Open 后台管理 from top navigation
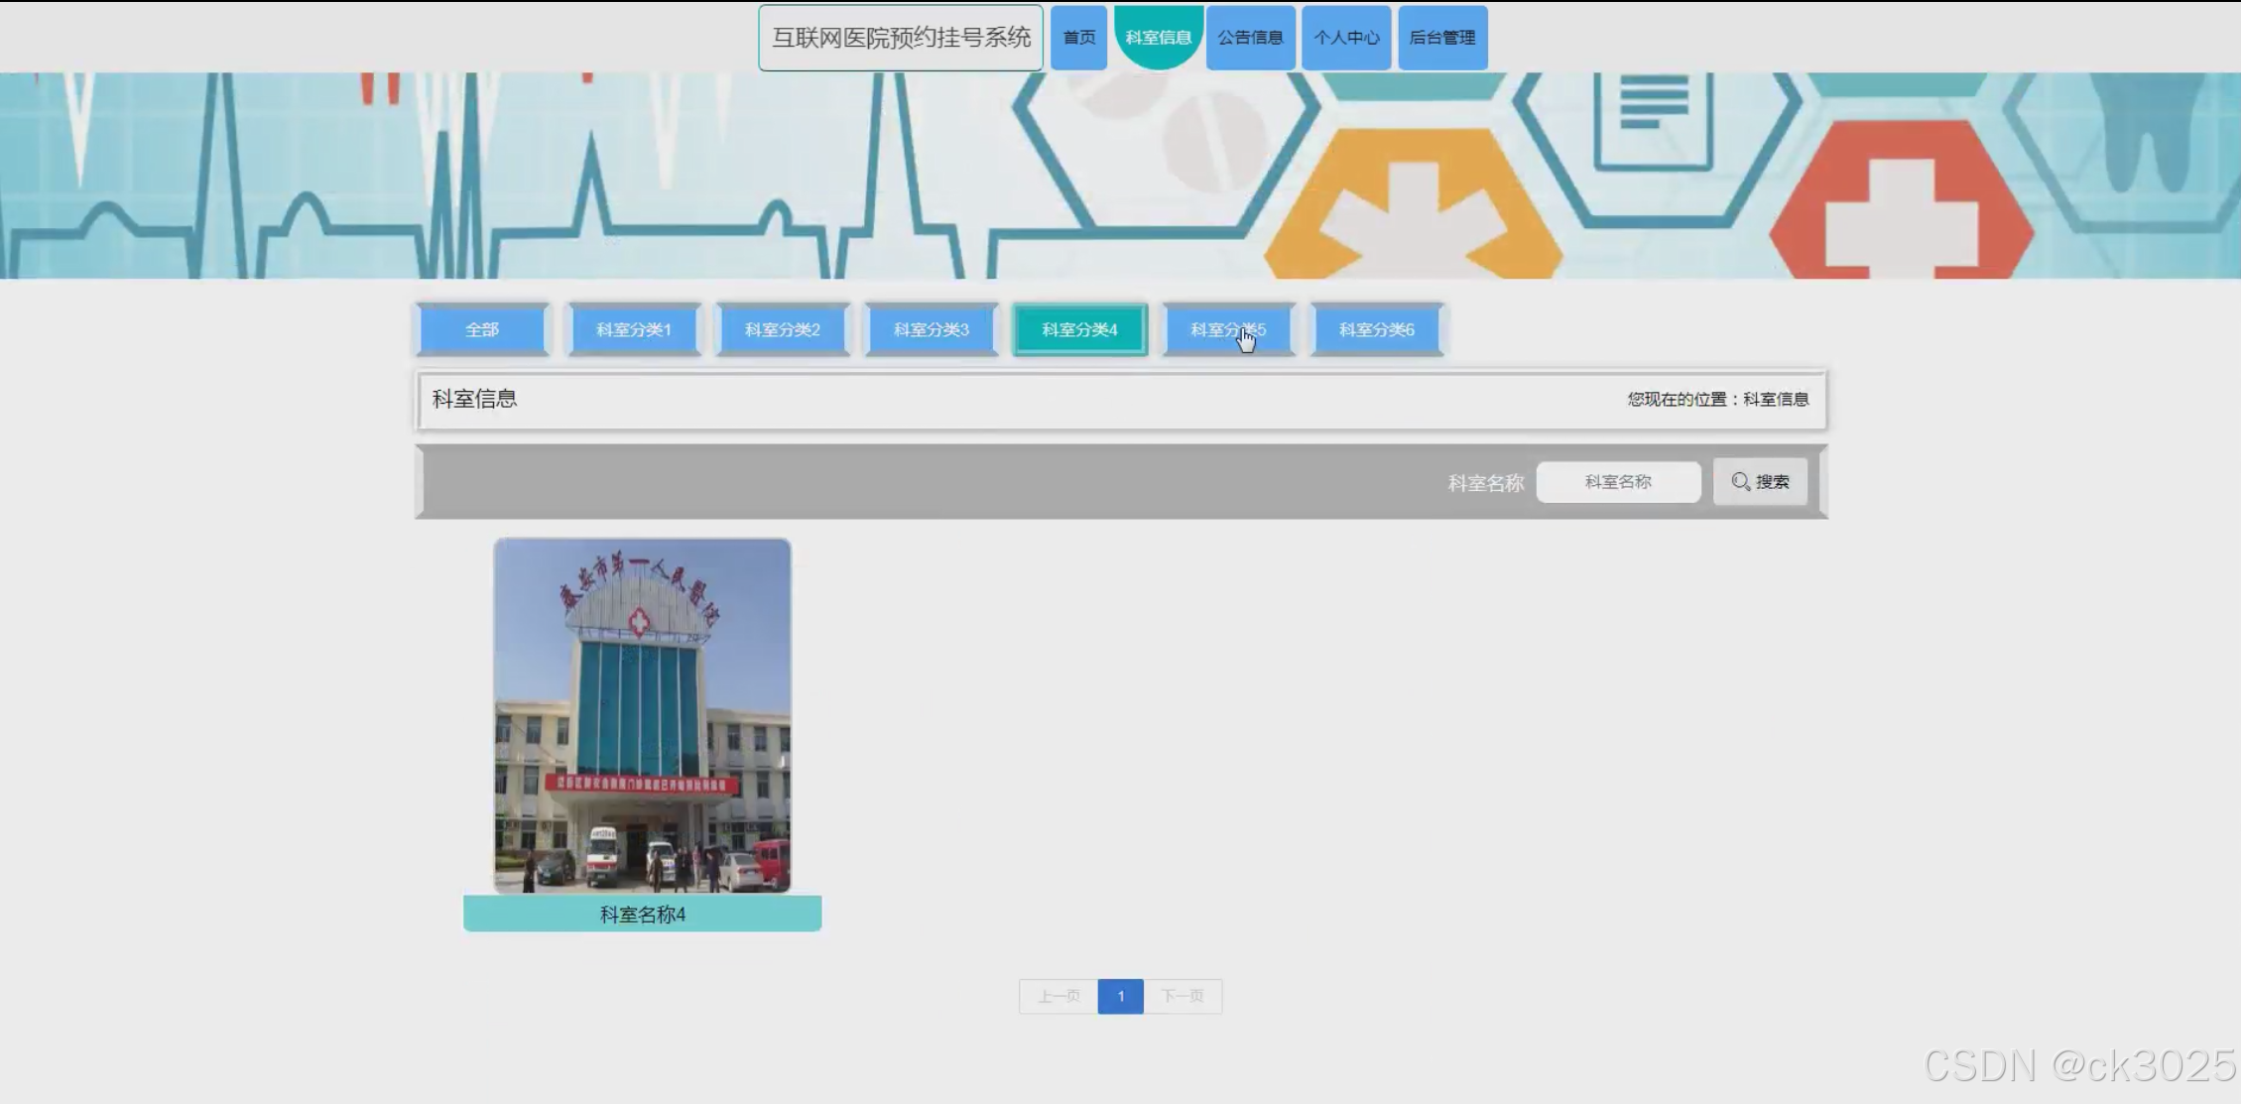This screenshot has height=1104, width=2241. point(1442,38)
